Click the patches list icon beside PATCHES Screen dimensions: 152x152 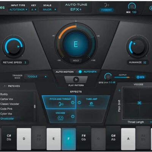5,86
